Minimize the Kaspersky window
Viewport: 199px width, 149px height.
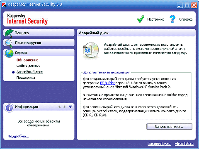tap(180, 5)
